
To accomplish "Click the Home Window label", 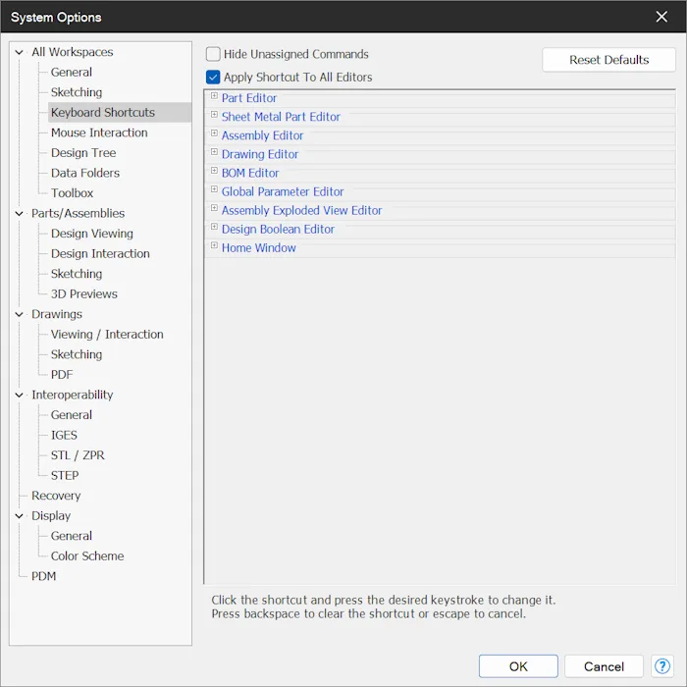I will point(258,248).
